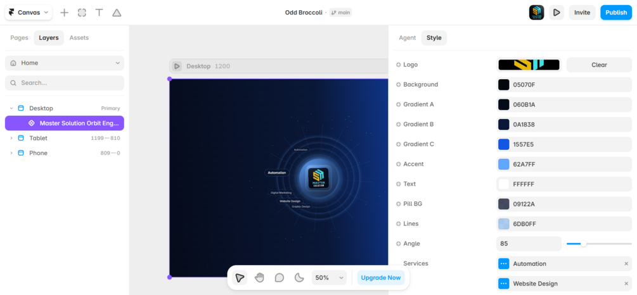Click the plus icon beside Lines
Image resolution: width=637 pixels, height=295 pixels.
(x=399, y=223)
